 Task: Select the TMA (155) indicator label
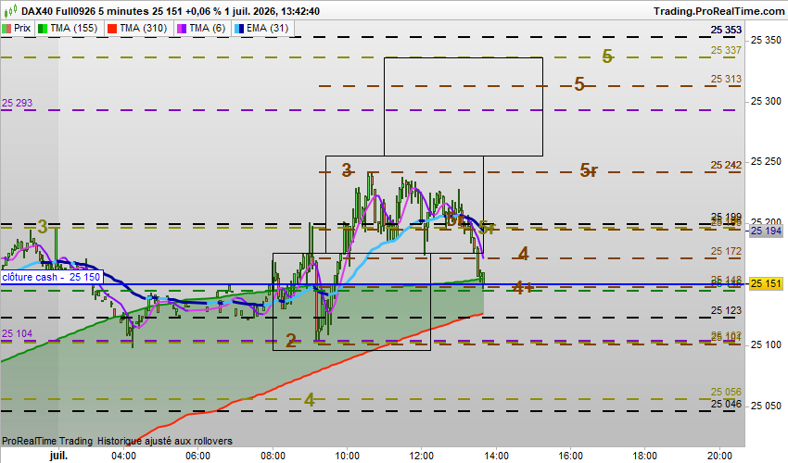click(x=74, y=28)
